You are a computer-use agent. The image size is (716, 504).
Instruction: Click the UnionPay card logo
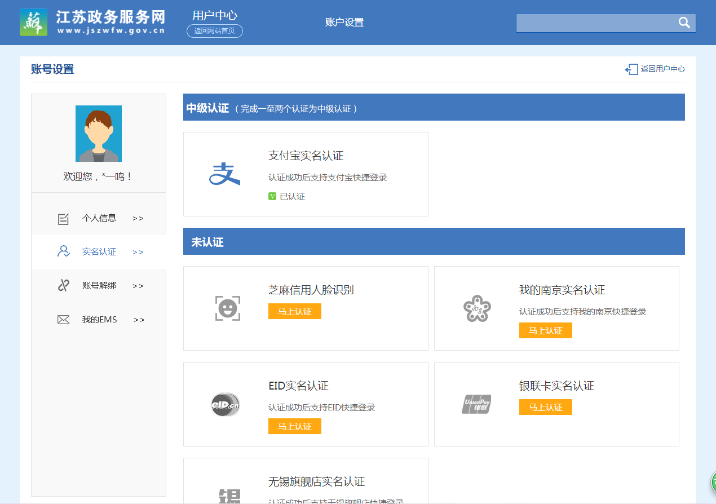(476, 404)
